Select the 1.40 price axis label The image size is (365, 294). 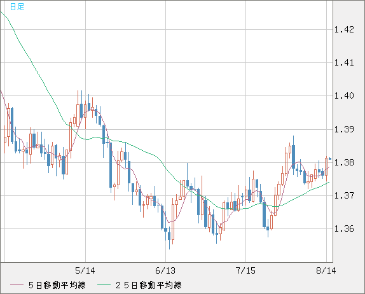[x=344, y=95]
